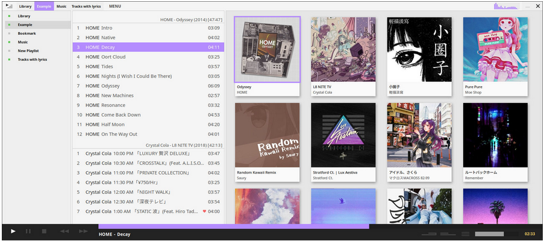The height and width of the screenshot is (241, 544).
Task: Toggle repeat mode icon in bottom bar
Action: pos(429,234)
